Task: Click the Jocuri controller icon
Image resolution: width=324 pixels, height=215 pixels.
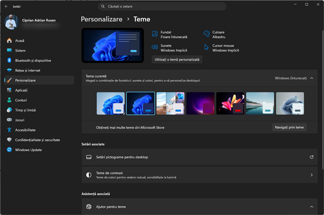Action: click(x=9, y=120)
